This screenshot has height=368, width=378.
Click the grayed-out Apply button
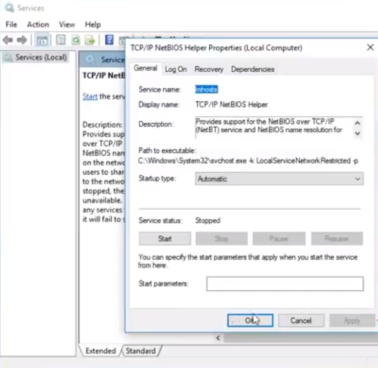click(x=352, y=321)
